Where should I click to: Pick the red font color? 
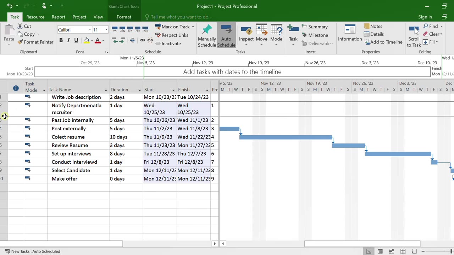tap(98, 40)
